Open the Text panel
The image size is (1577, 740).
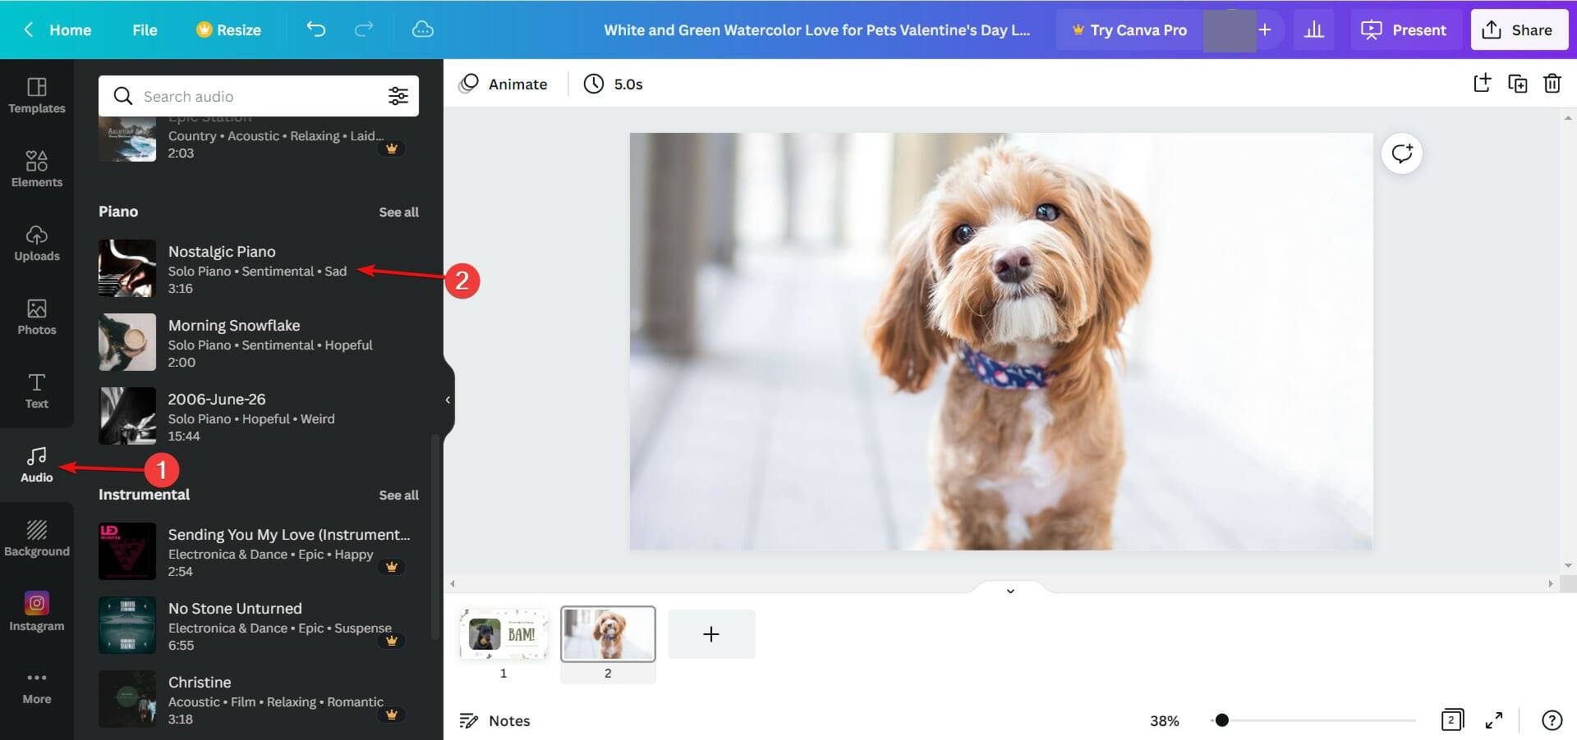(36, 391)
